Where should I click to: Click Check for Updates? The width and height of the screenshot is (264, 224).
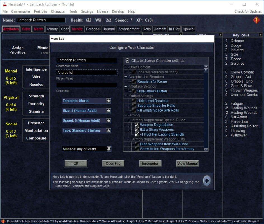248,11
